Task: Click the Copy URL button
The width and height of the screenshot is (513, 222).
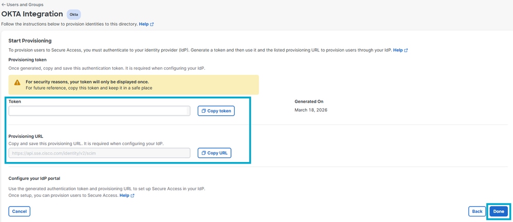Action: (x=214, y=153)
